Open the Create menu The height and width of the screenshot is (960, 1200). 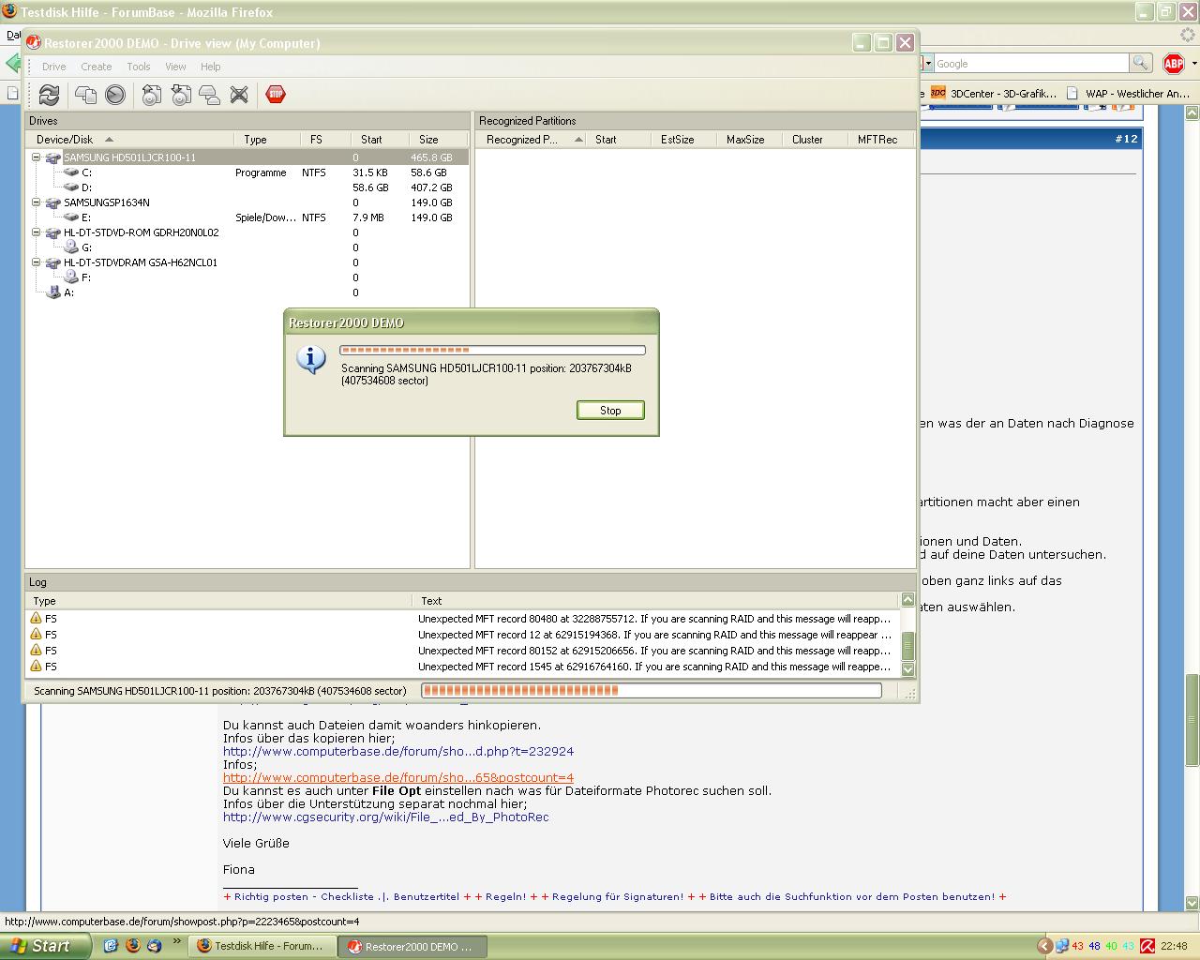[x=96, y=67]
